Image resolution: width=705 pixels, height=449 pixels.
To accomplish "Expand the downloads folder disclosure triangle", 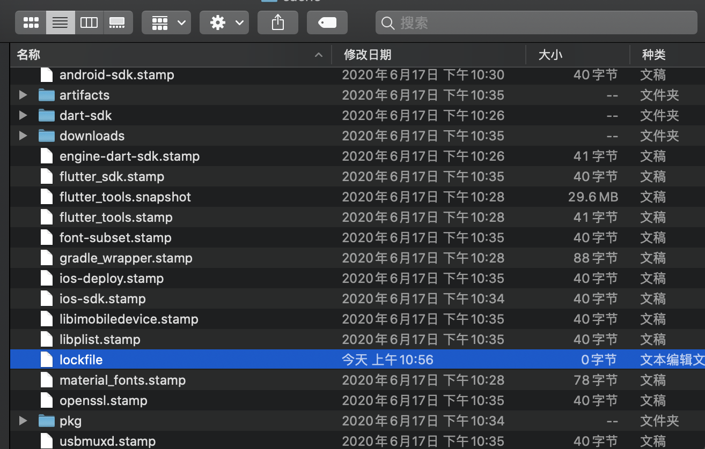I will [x=23, y=136].
